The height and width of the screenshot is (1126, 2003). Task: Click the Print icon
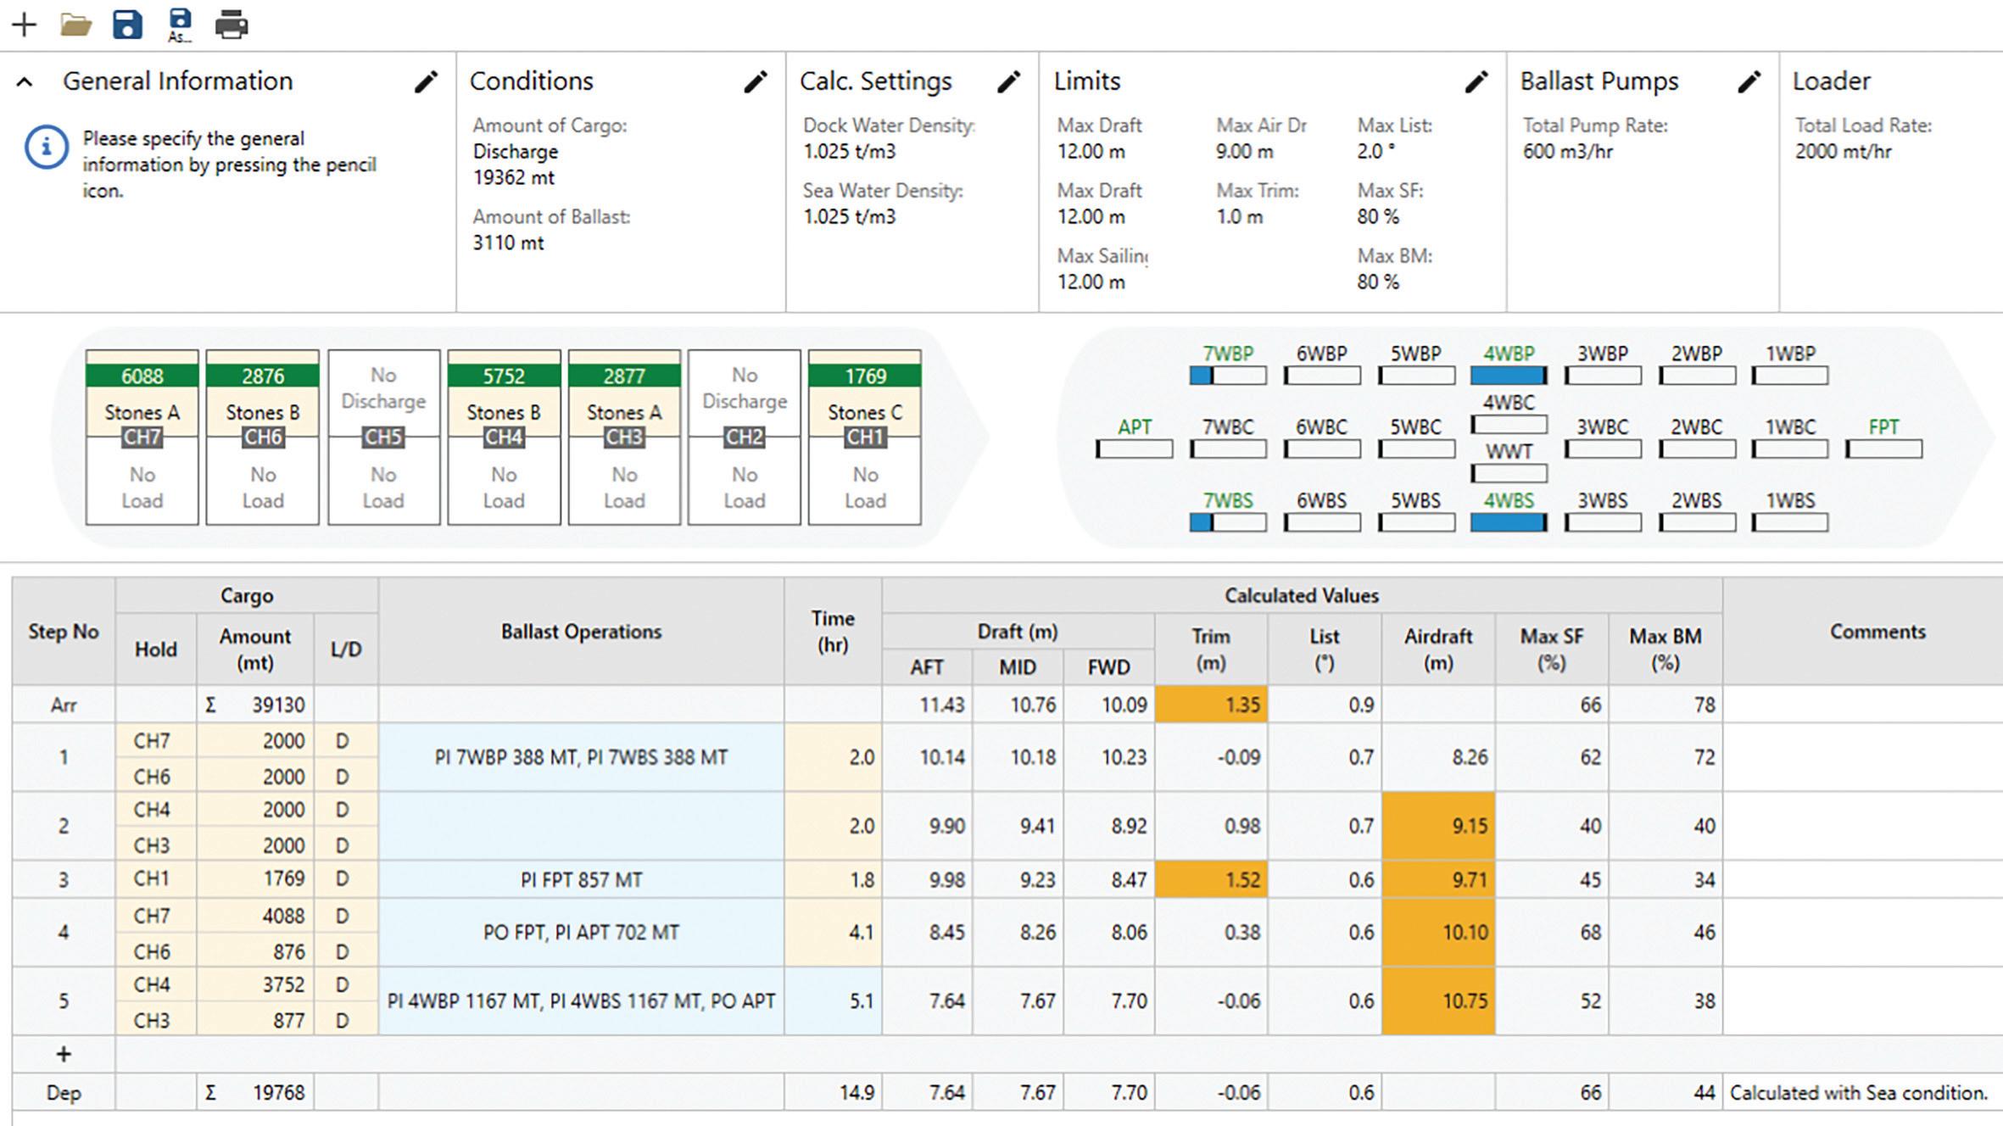[231, 25]
